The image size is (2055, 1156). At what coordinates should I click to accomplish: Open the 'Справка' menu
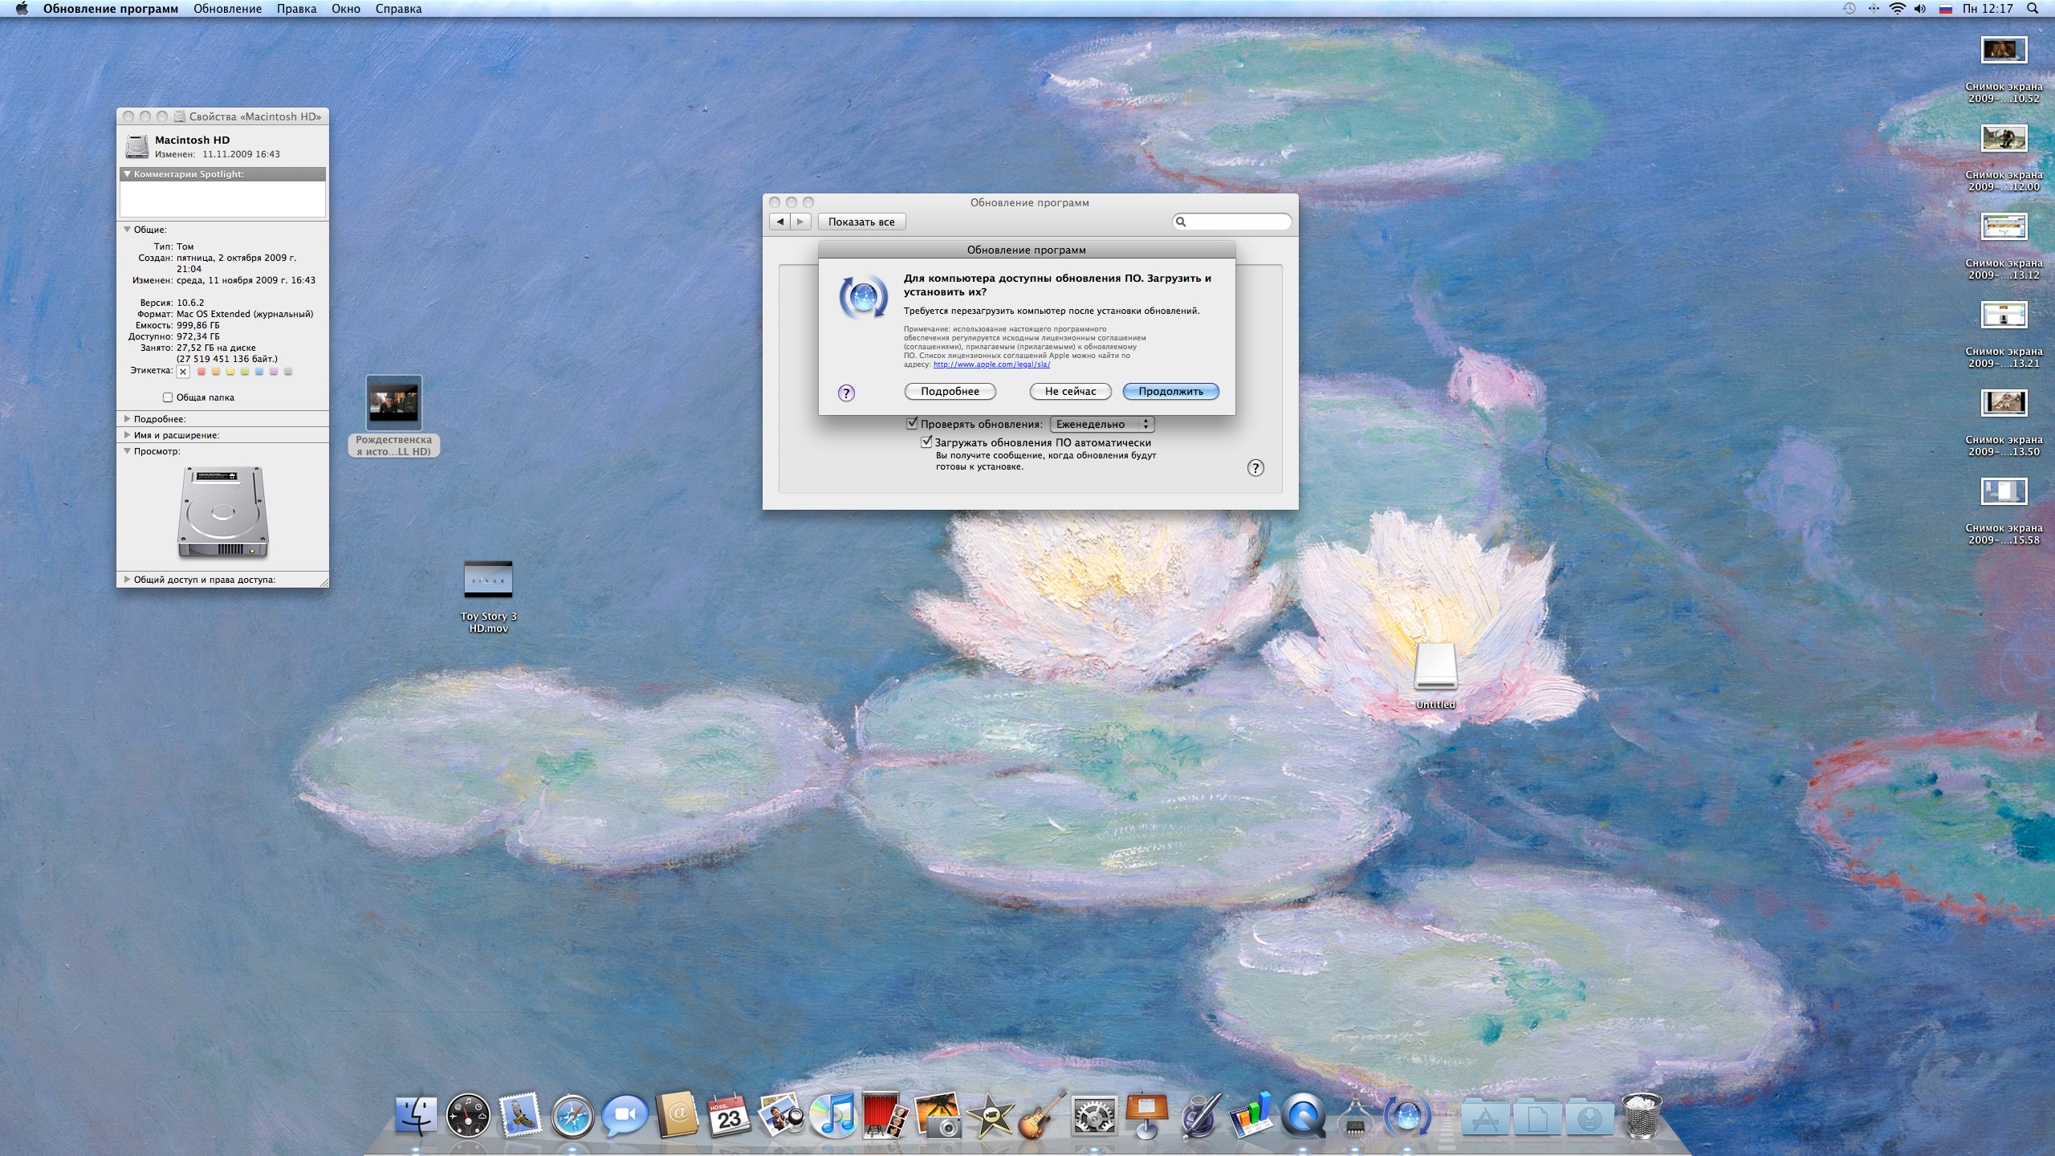pos(398,9)
